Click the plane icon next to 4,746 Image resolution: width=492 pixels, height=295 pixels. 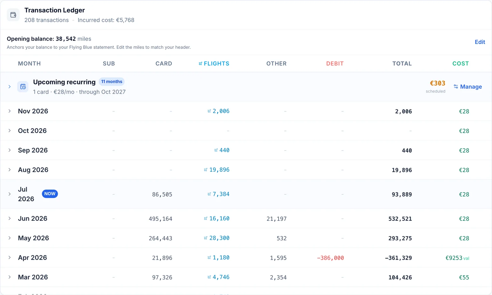[209, 277]
